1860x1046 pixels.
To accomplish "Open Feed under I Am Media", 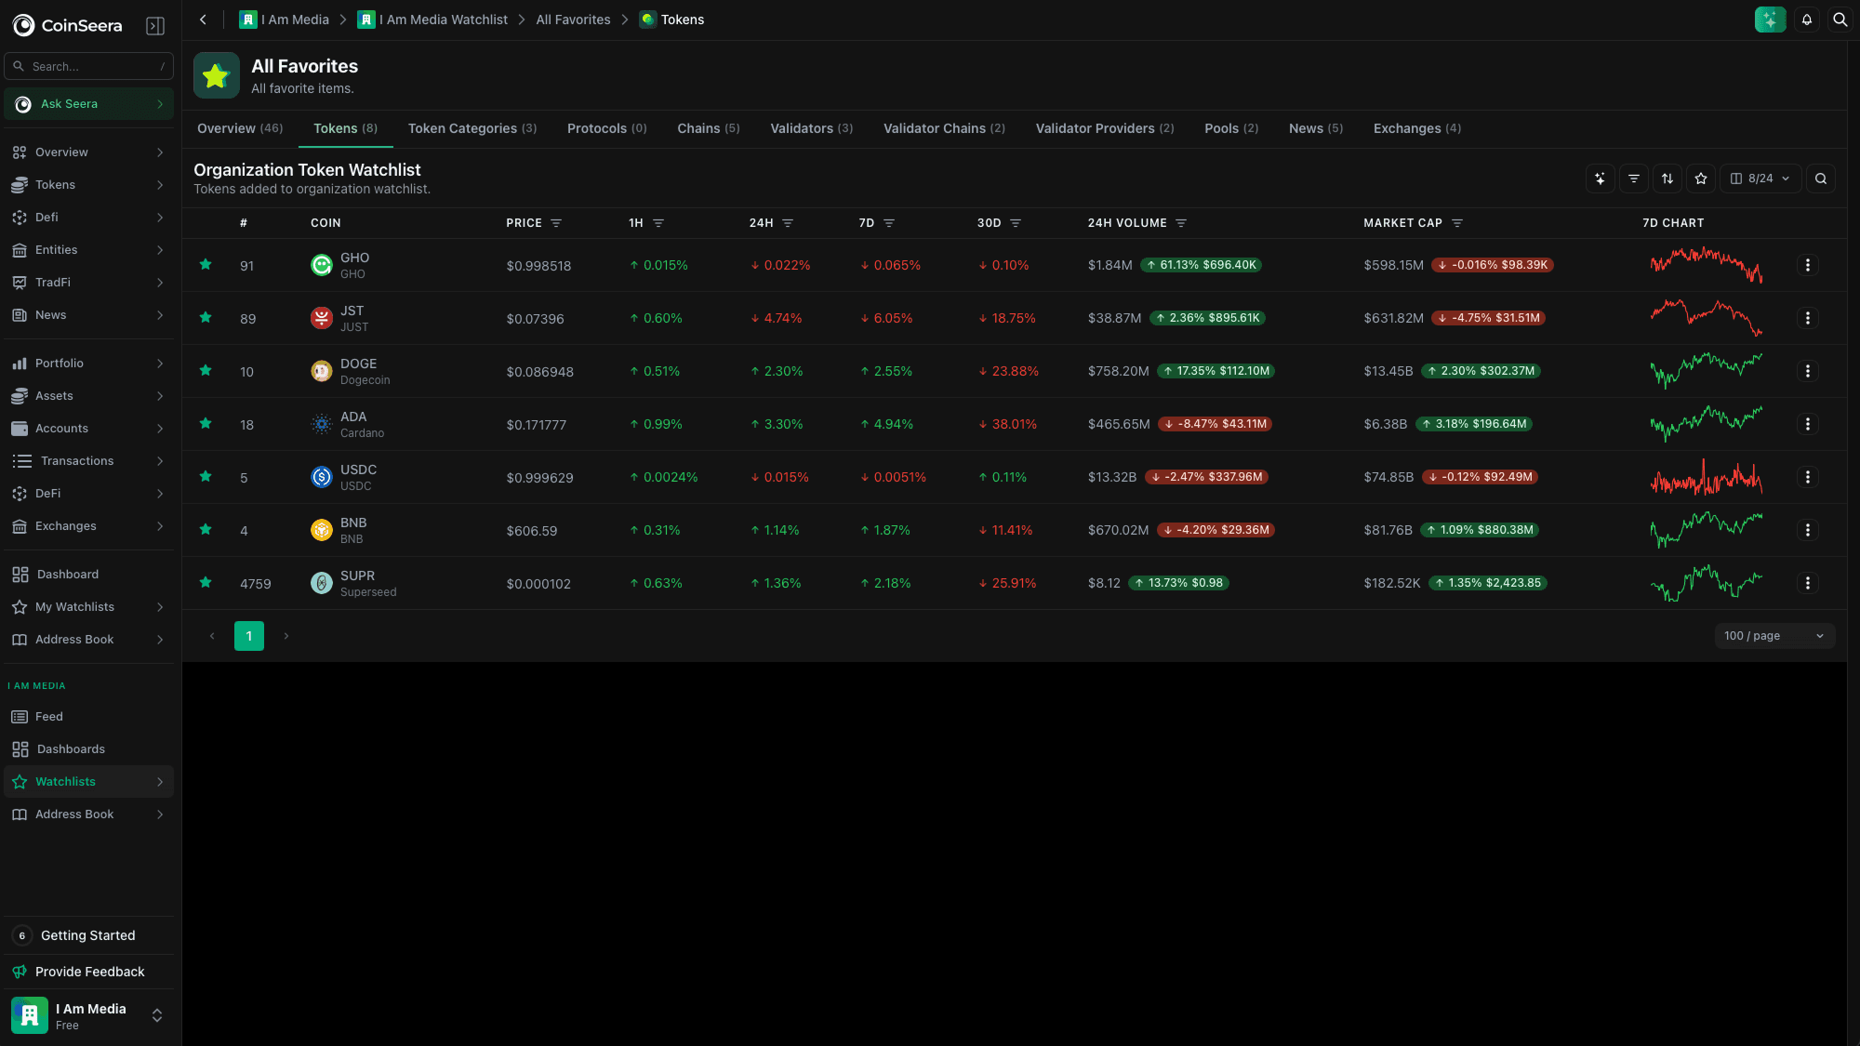I will (88, 717).
